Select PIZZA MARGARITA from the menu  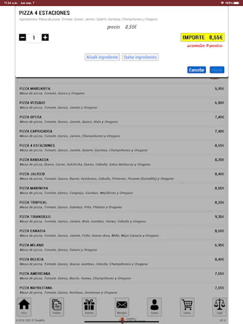coord(121,90)
